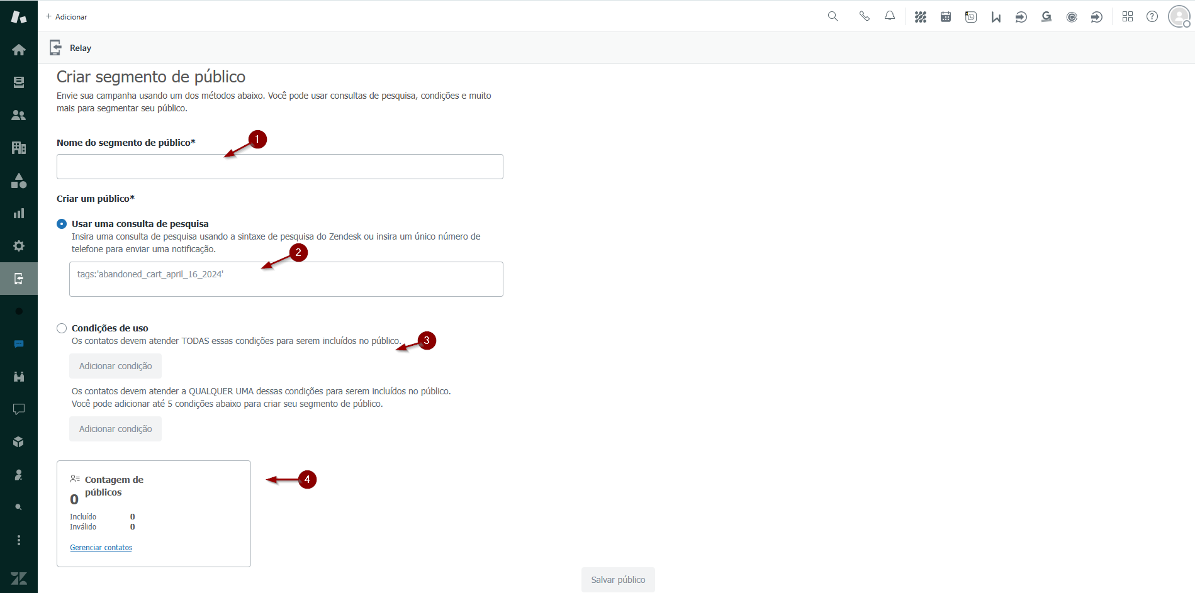Open the 'Gerenciar contatos' link
Screen dimensions: 1195x593
pos(101,548)
